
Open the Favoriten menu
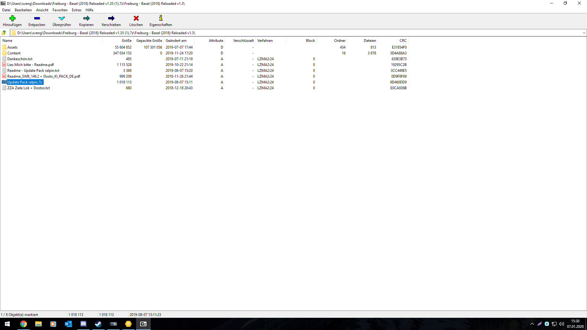[x=60, y=10]
